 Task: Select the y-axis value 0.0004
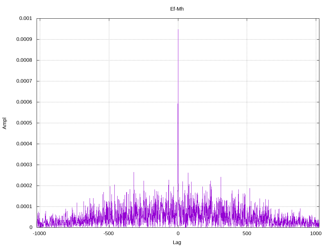coord(24,144)
